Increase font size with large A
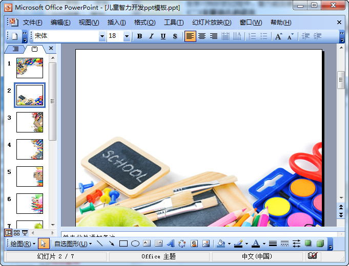The width and height of the screenshot is (349, 266). pyautogui.click(x=279, y=36)
